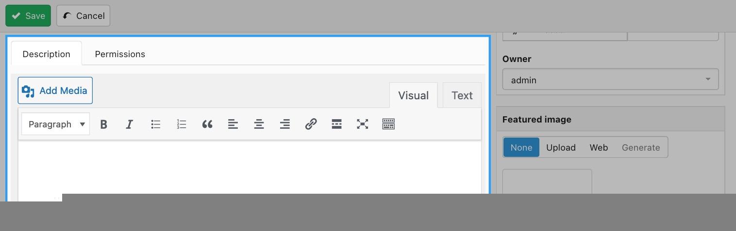The width and height of the screenshot is (736, 231).
Task: Align text to the right
Action: 285,124
